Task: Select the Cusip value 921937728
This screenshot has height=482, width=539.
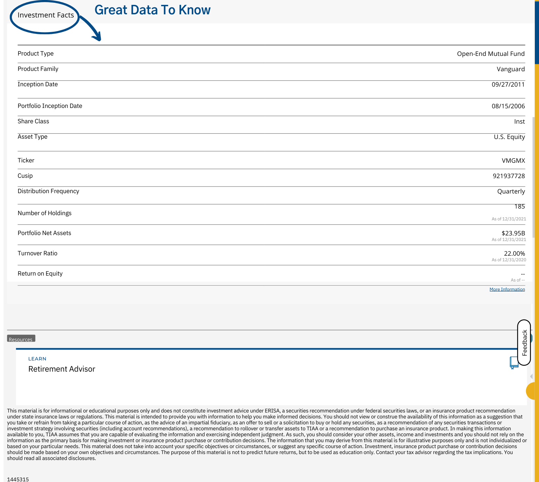Action: 509,176
